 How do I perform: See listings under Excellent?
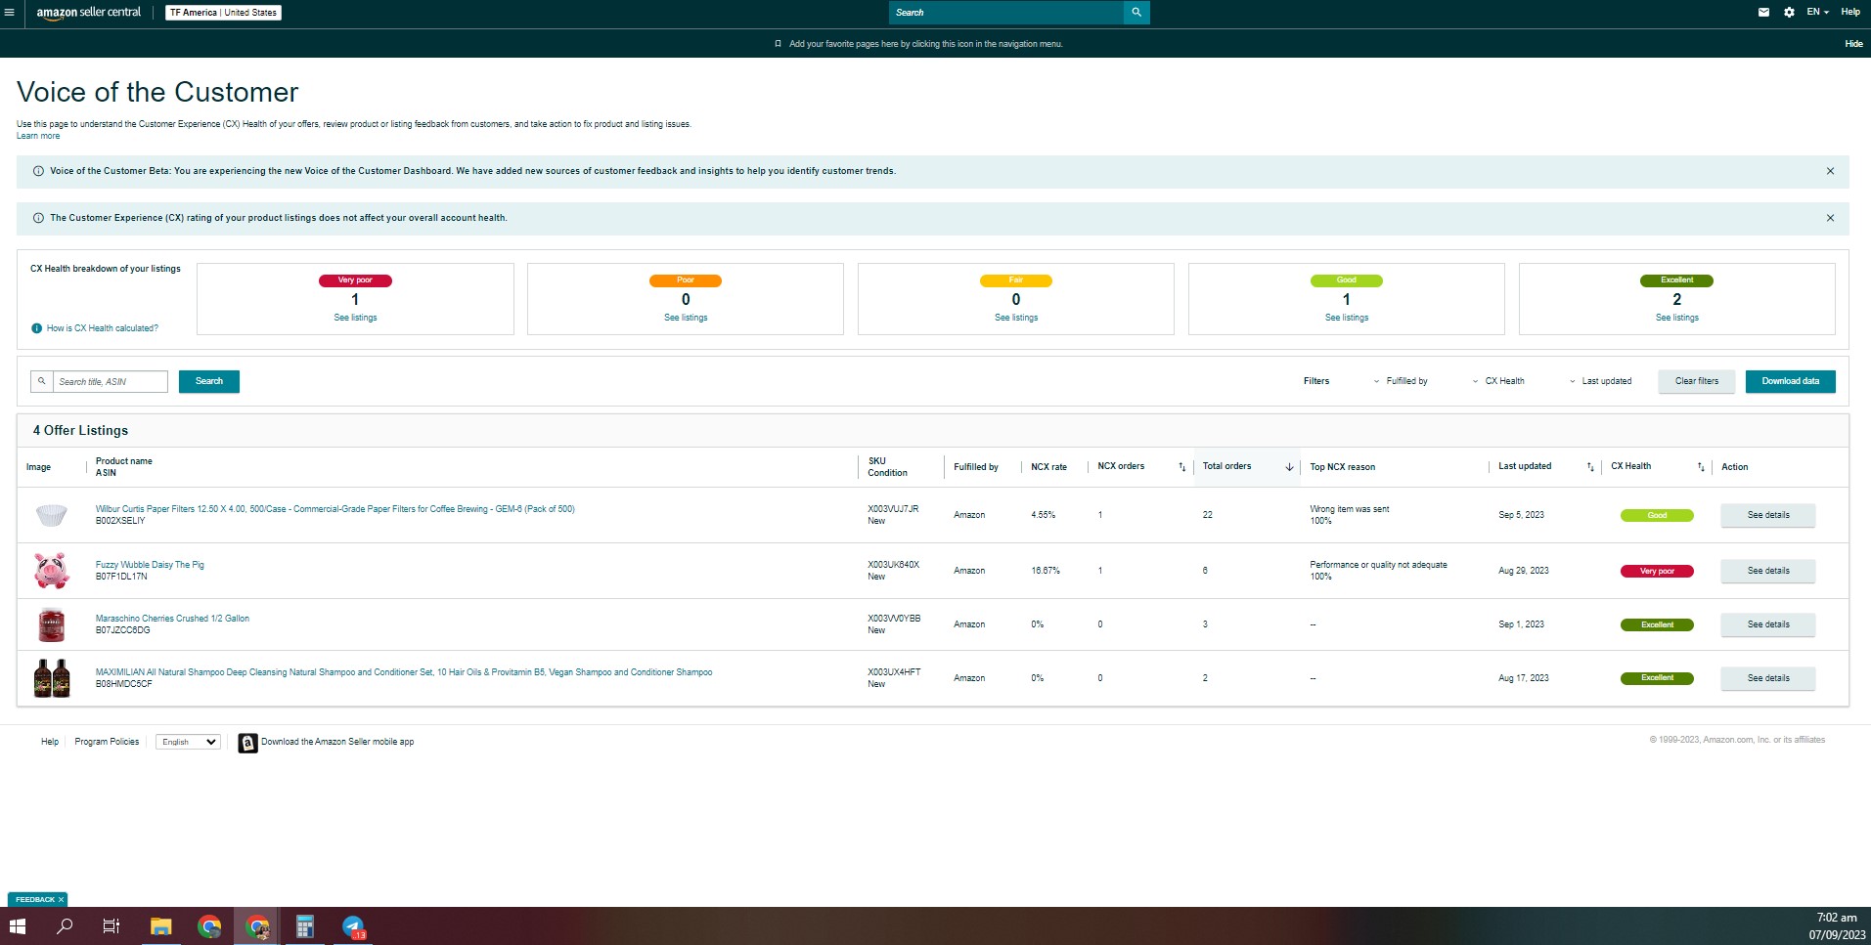(x=1677, y=318)
